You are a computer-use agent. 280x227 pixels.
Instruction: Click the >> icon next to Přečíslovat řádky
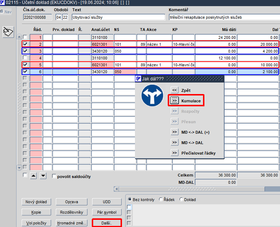pyautogui.click(x=175, y=153)
